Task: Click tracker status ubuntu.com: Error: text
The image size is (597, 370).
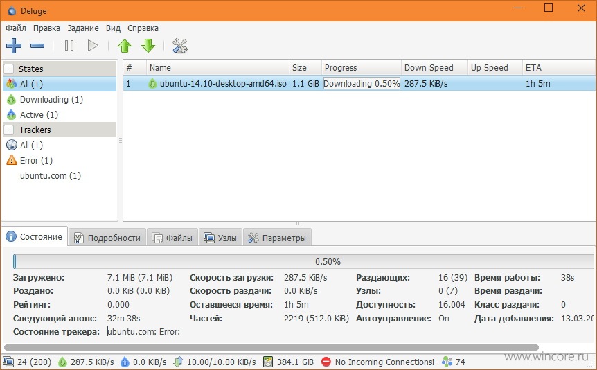Action: pos(143,332)
